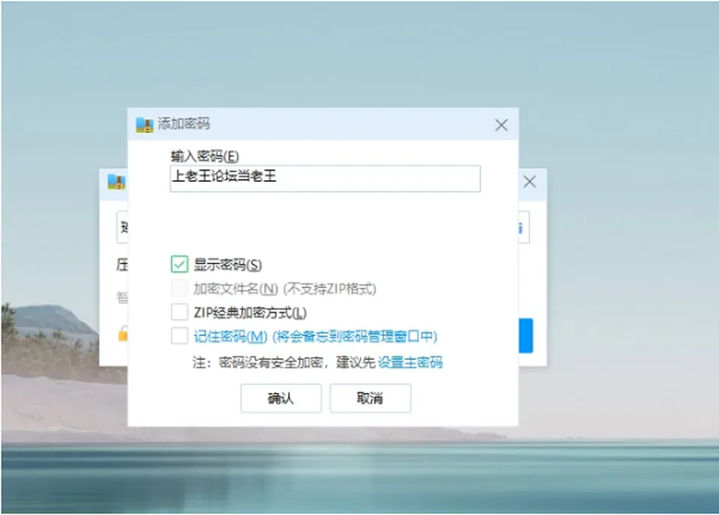Open the 设置主密码 link
719x515 pixels.
coord(410,362)
